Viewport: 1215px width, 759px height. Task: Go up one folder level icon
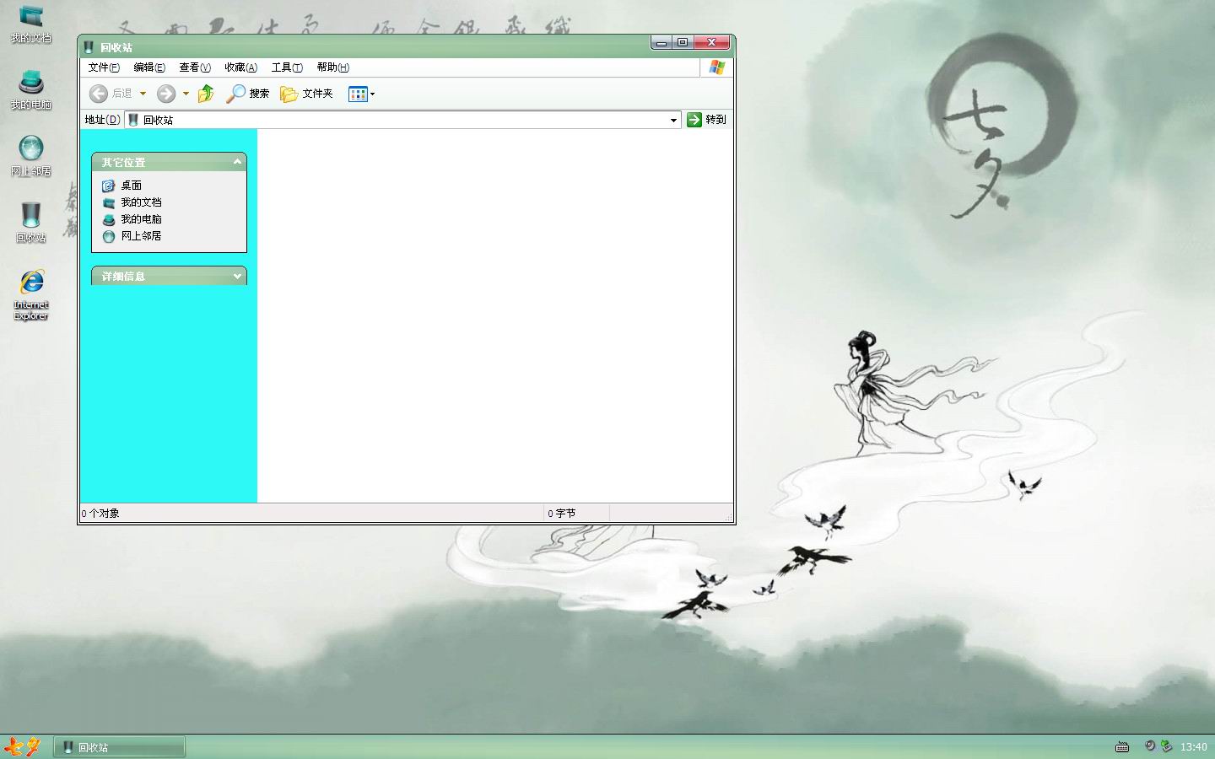pyautogui.click(x=206, y=94)
